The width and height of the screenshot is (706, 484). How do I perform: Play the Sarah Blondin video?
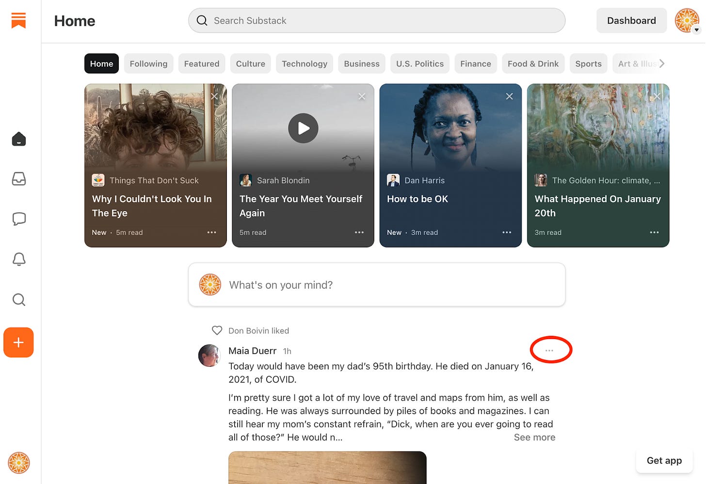pos(303,128)
